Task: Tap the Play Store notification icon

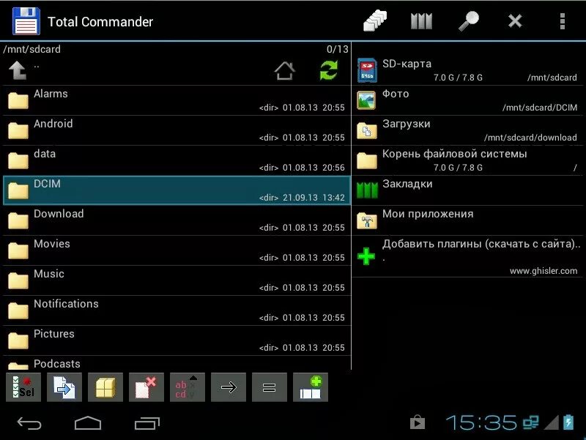Action: pyautogui.click(x=418, y=422)
